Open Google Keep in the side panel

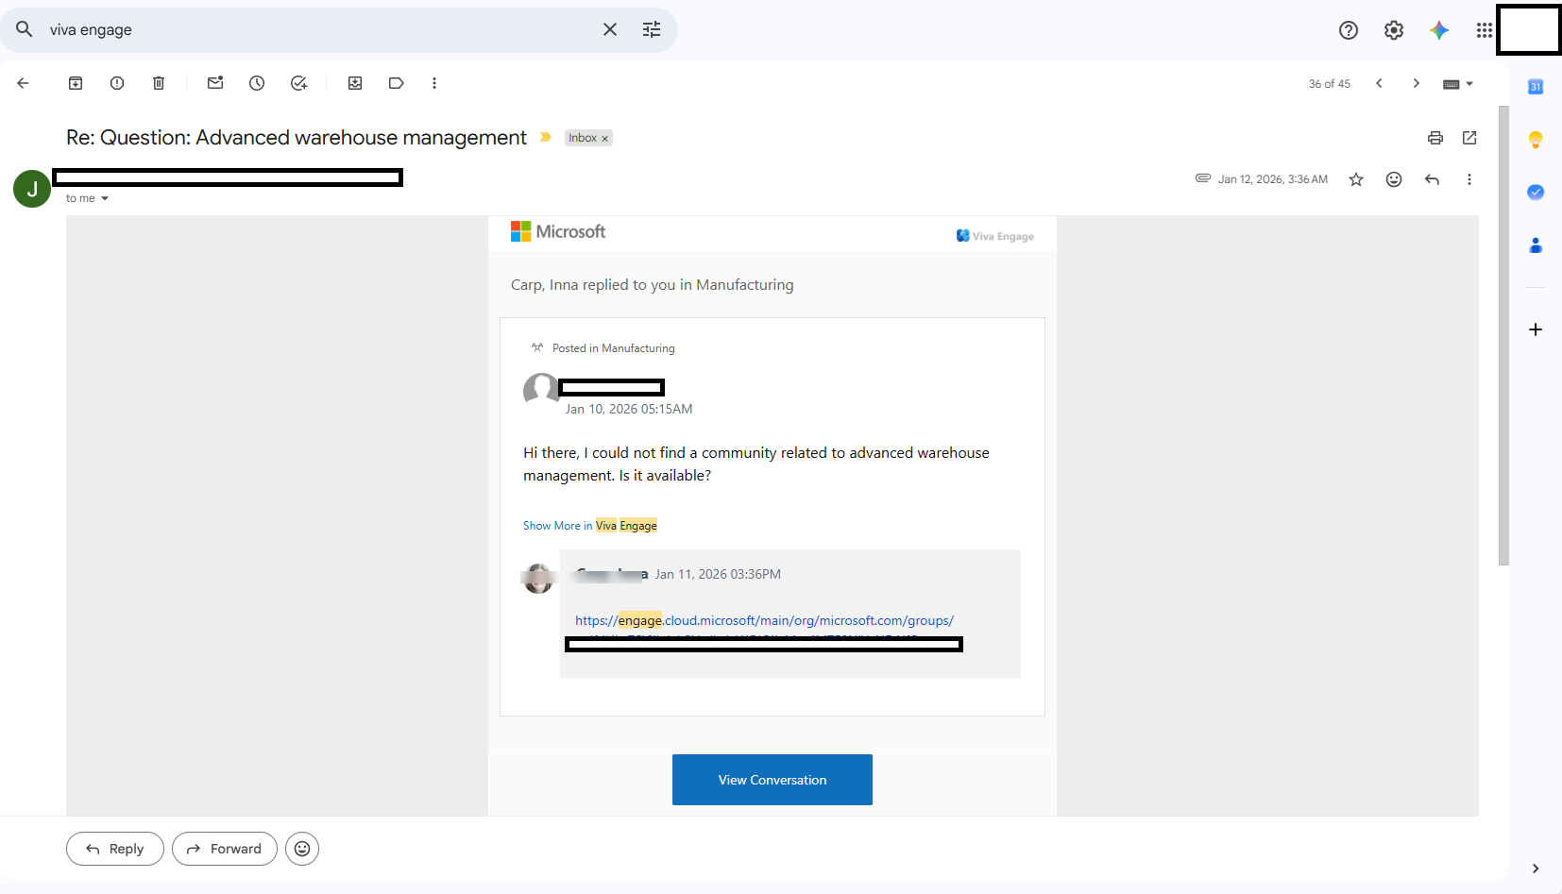pyautogui.click(x=1536, y=140)
